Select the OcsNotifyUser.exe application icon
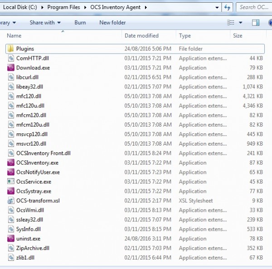 pos(11,172)
